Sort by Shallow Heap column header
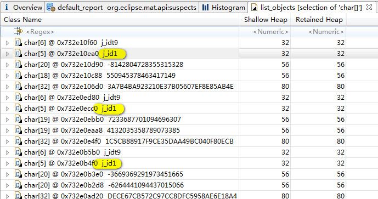 266,20
